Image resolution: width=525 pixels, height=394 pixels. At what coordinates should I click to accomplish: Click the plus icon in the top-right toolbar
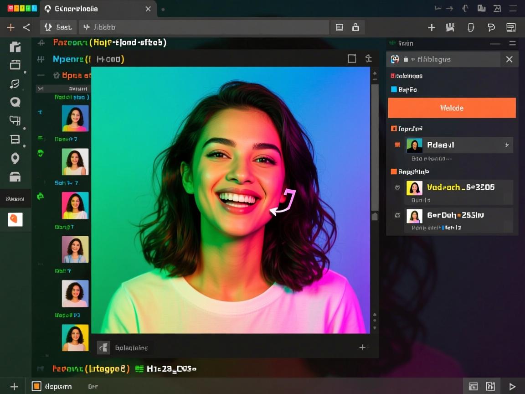pos(432,28)
